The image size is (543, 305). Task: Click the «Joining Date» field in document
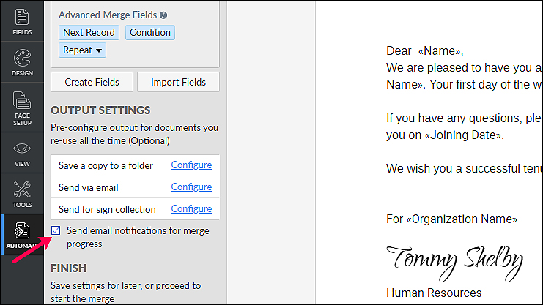click(x=462, y=135)
